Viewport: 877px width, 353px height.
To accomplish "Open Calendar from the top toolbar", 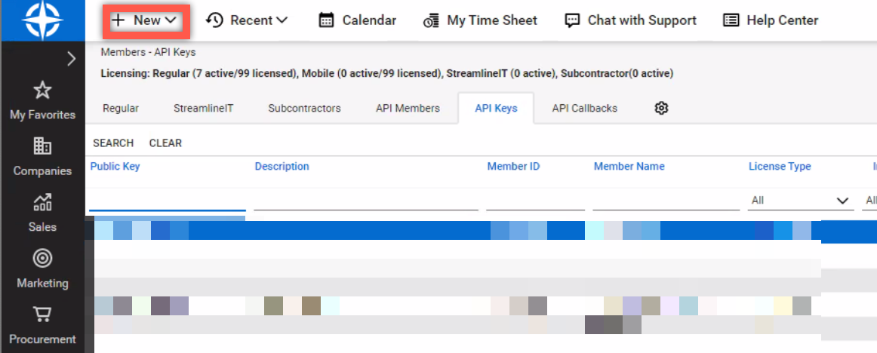I will point(357,20).
